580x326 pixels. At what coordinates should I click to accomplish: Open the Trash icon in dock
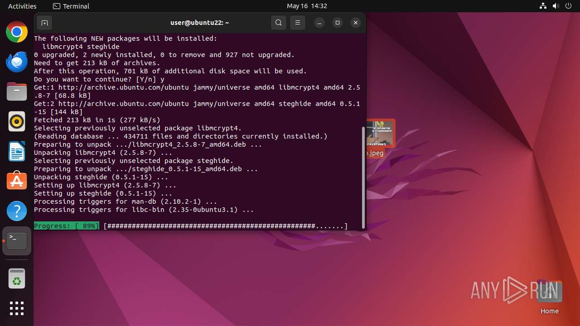point(17,278)
